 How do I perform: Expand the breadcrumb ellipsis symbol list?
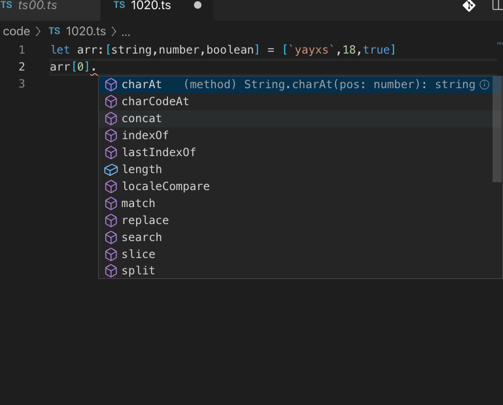[x=126, y=31]
